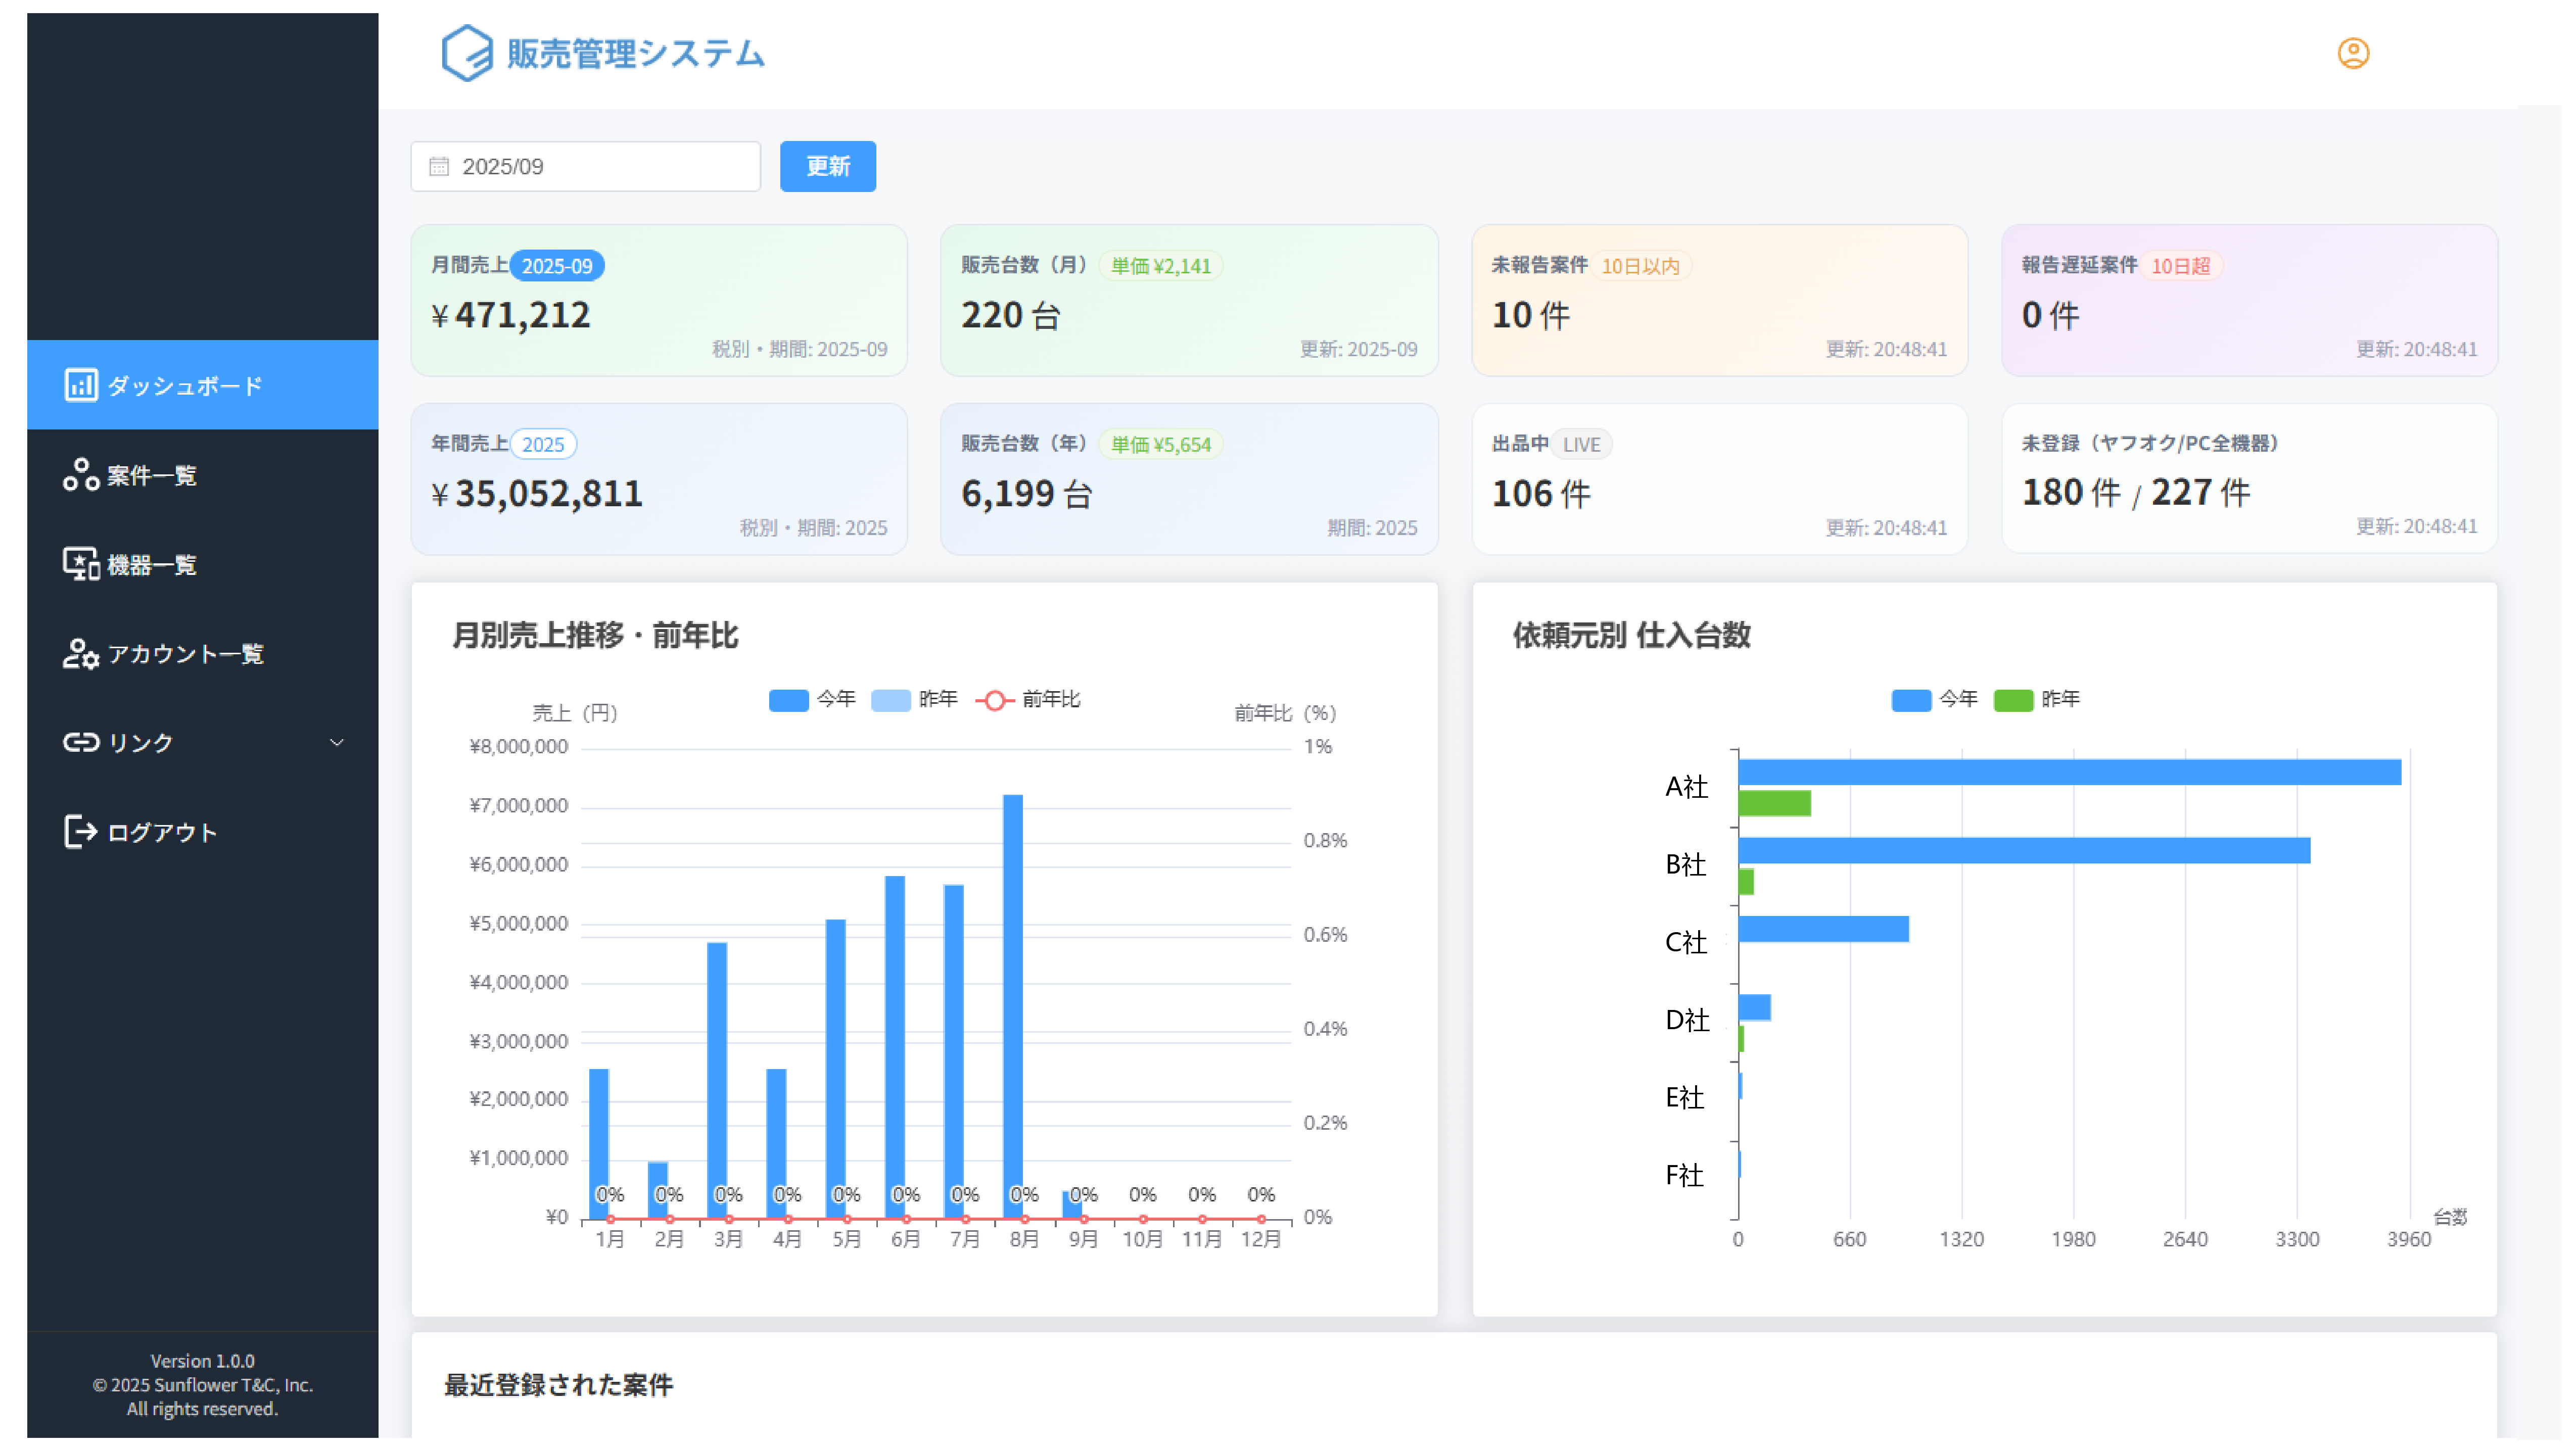Open the リンク menu item
The width and height of the screenshot is (2576, 1449).
coord(142,742)
